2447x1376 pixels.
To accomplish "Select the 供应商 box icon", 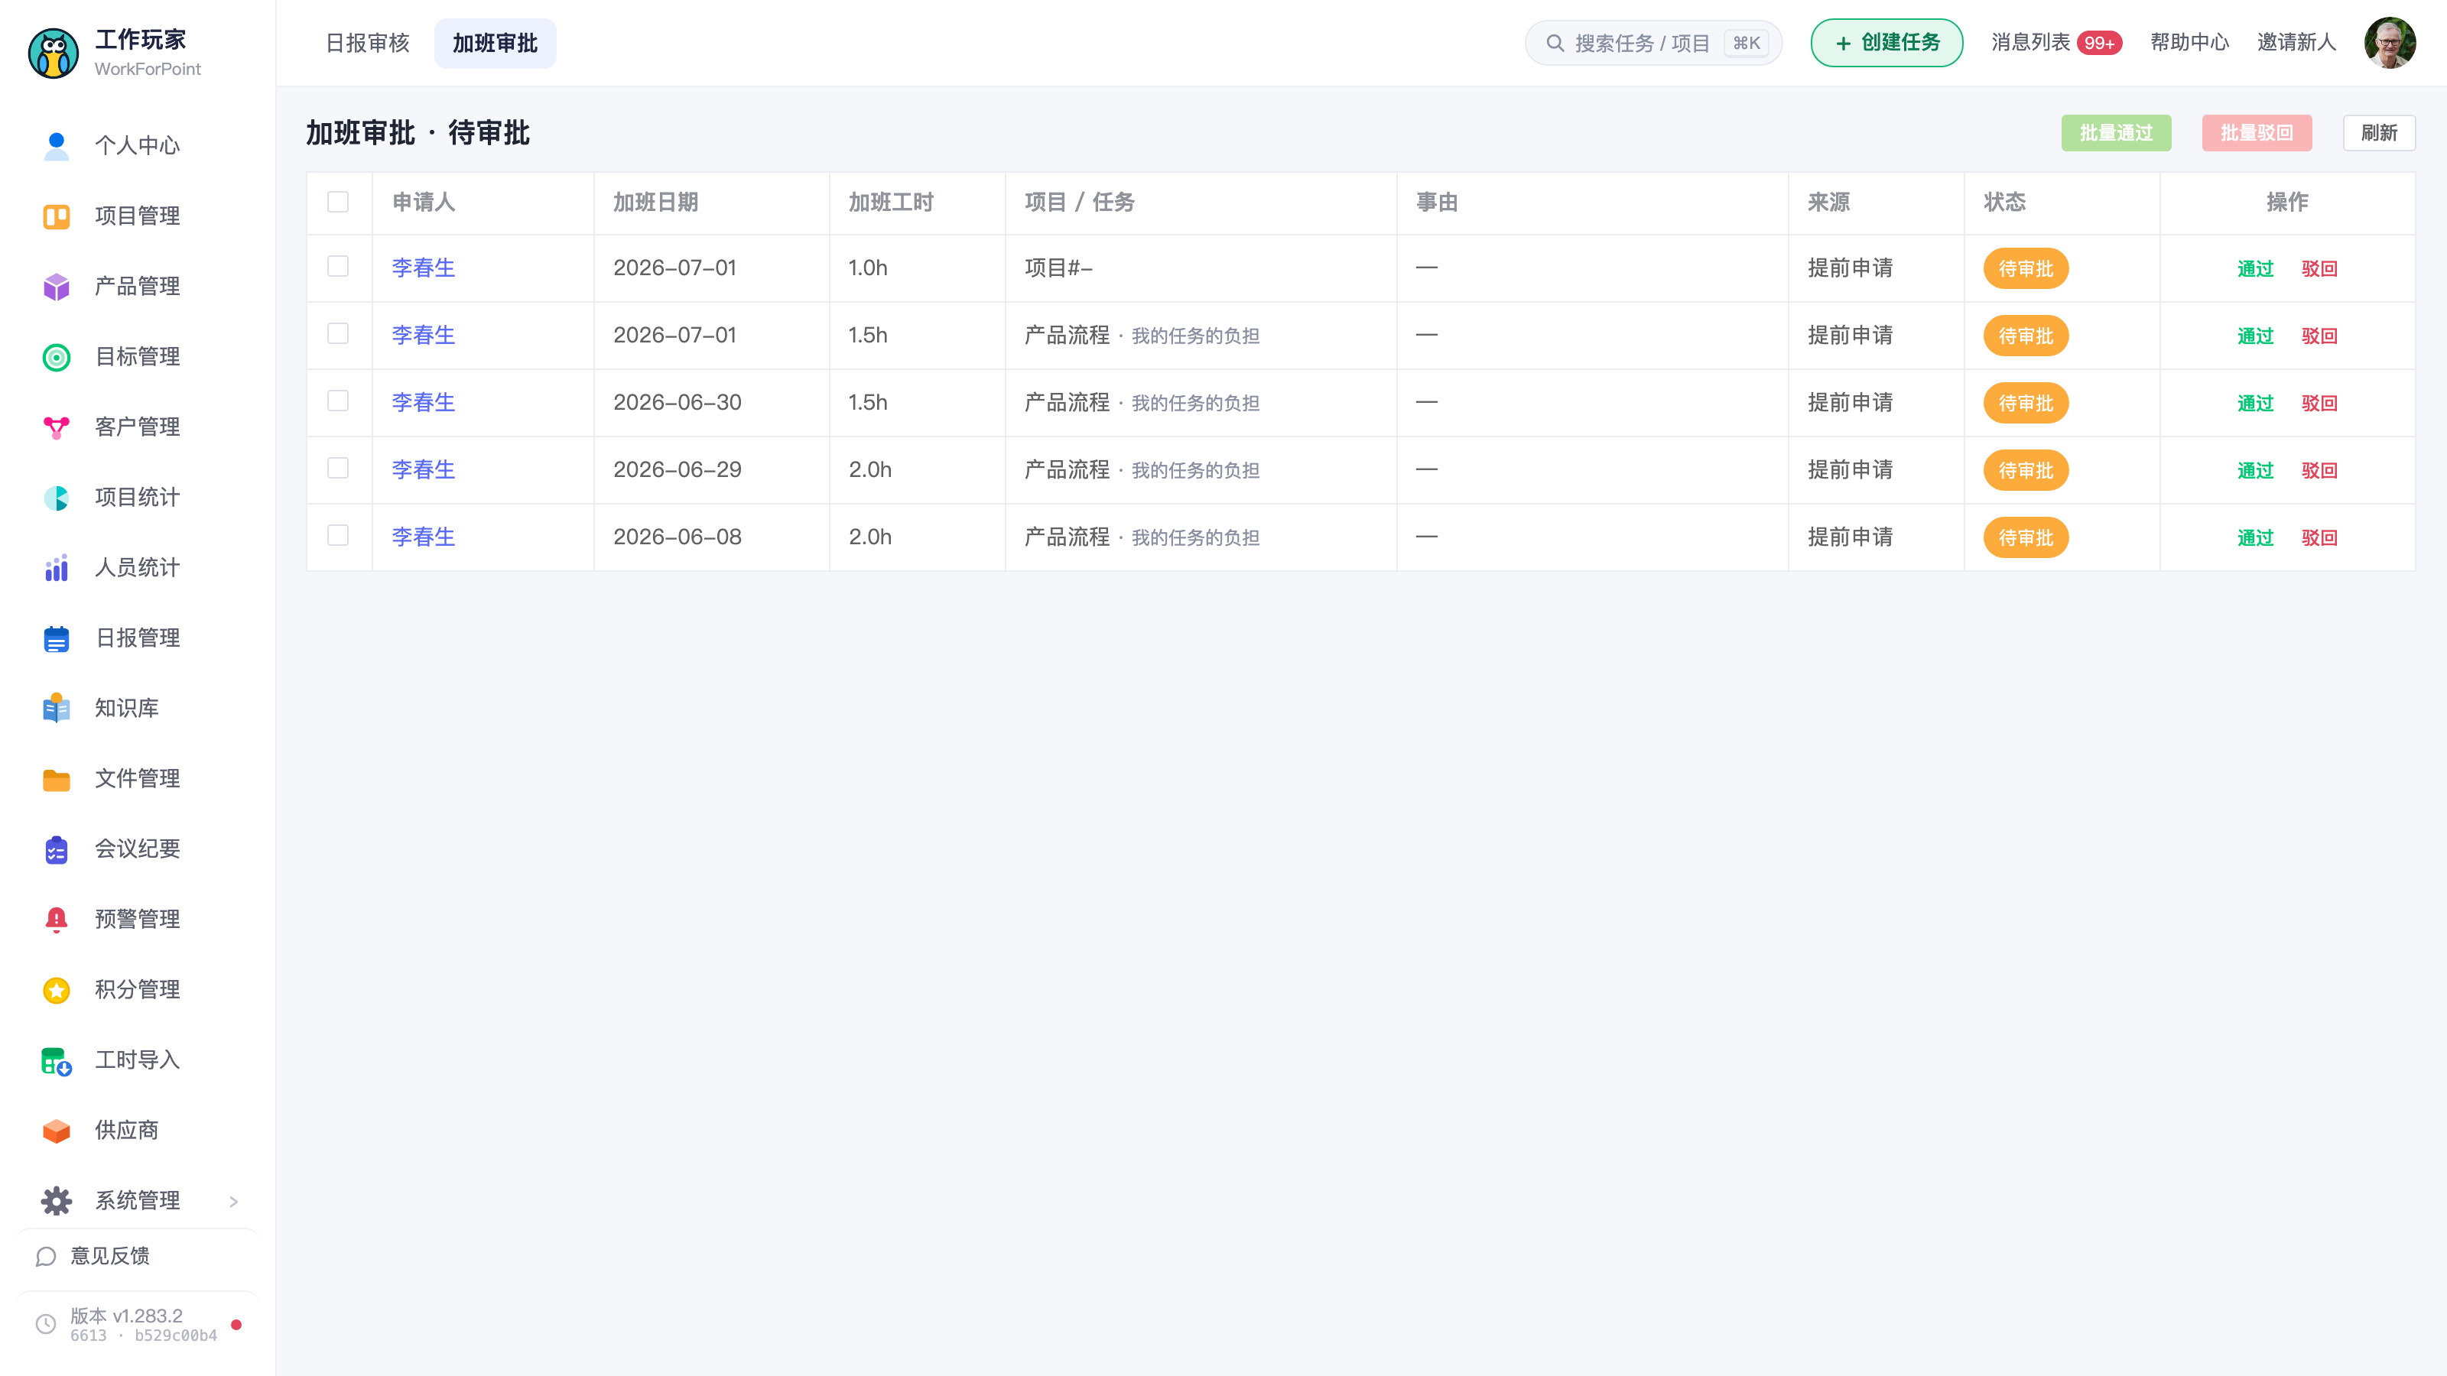I will [56, 1130].
